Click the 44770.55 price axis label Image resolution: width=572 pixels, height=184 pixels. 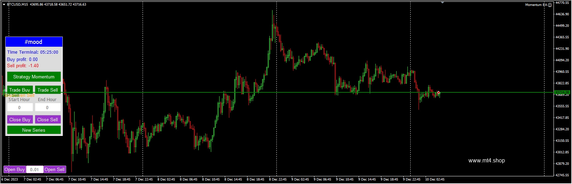point(562,3)
